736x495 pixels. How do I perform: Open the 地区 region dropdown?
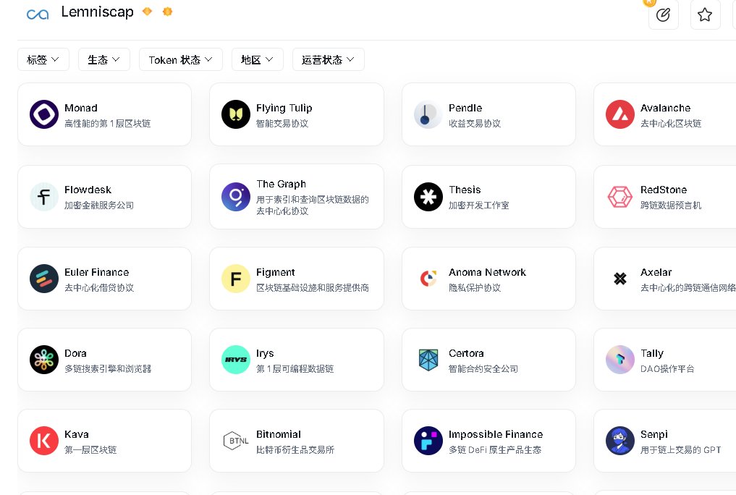click(x=257, y=59)
